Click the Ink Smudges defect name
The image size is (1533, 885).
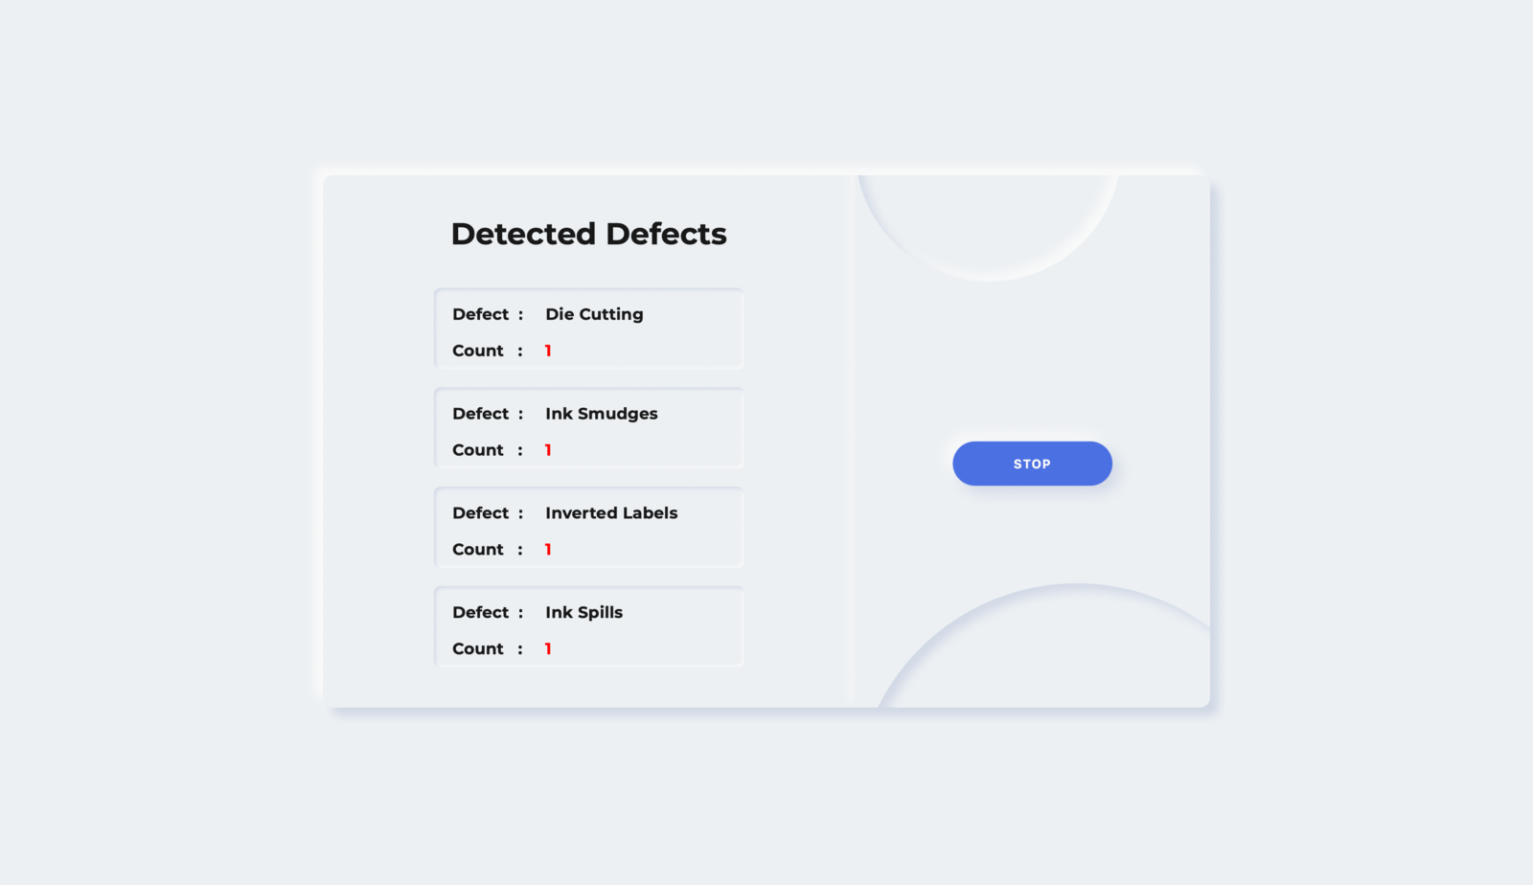point(602,414)
